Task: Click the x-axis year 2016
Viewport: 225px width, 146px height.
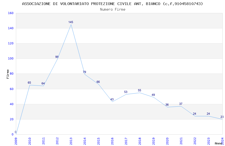Action: tap(112, 141)
